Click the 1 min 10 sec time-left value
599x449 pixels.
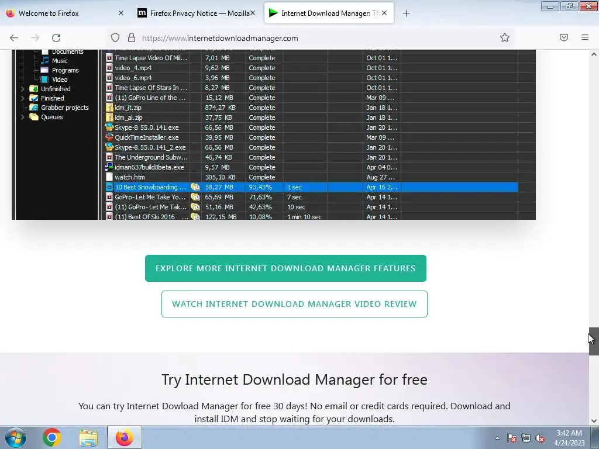point(304,217)
